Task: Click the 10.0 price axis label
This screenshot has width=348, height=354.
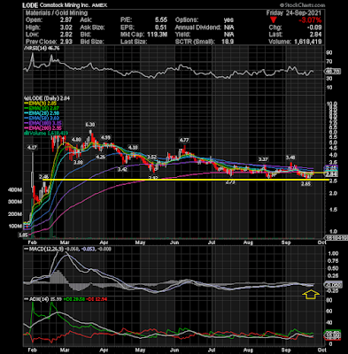Action: (x=332, y=104)
